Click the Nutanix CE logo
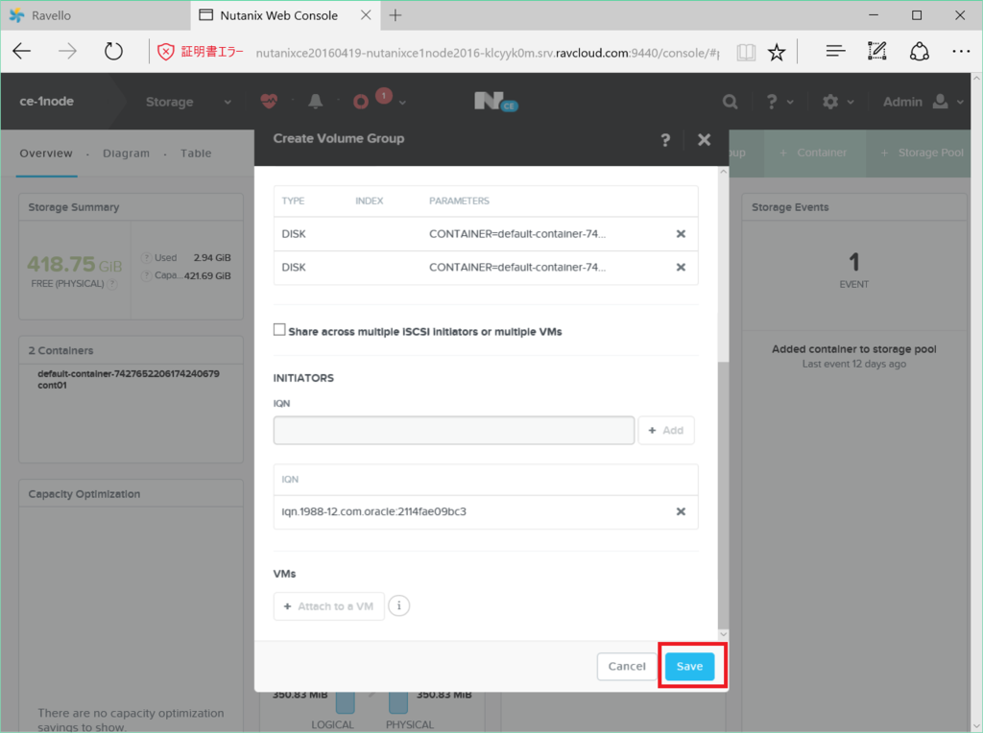 495,102
